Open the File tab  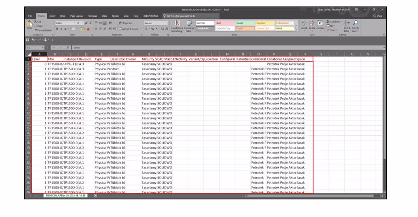(30, 16)
